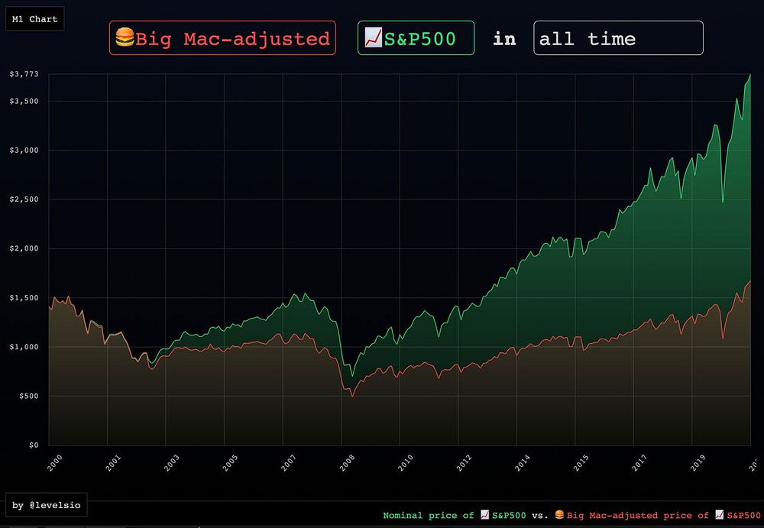Image resolution: width=764 pixels, height=528 pixels.
Task: Click the 2007 x-axis label
Action: (289, 463)
